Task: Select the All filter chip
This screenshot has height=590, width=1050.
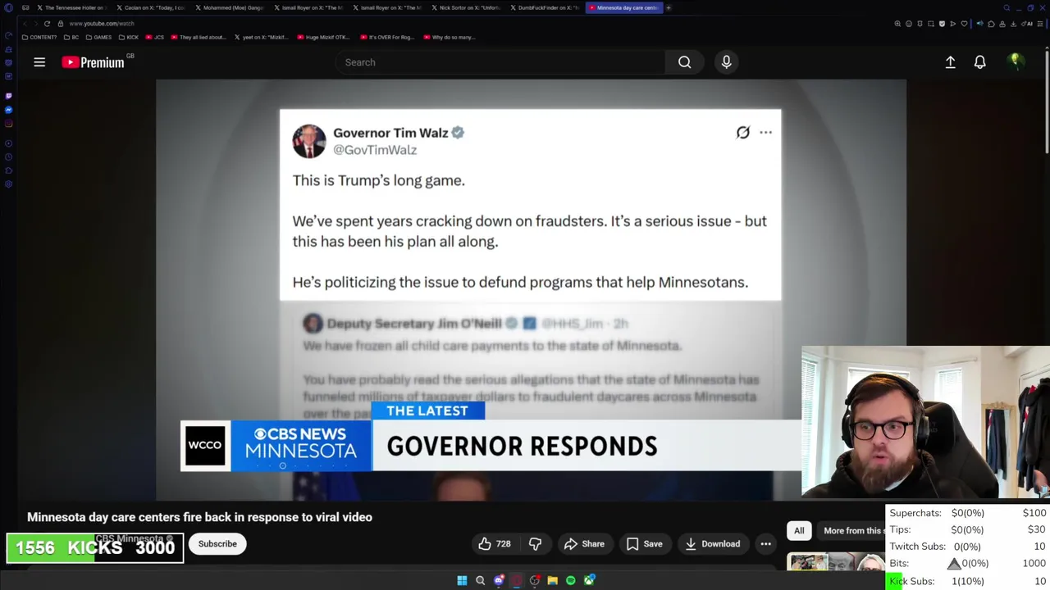Action: 799,531
